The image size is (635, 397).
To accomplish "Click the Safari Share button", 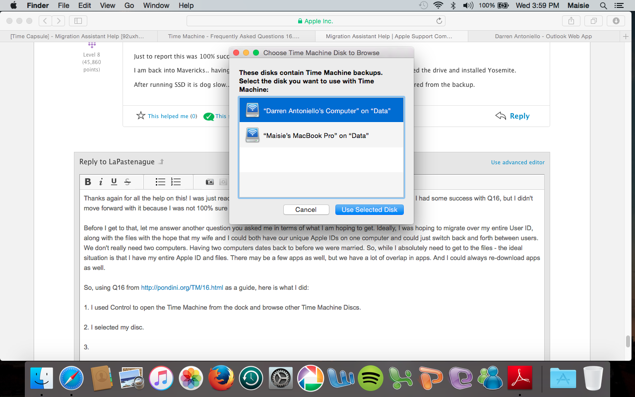I will (x=571, y=21).
